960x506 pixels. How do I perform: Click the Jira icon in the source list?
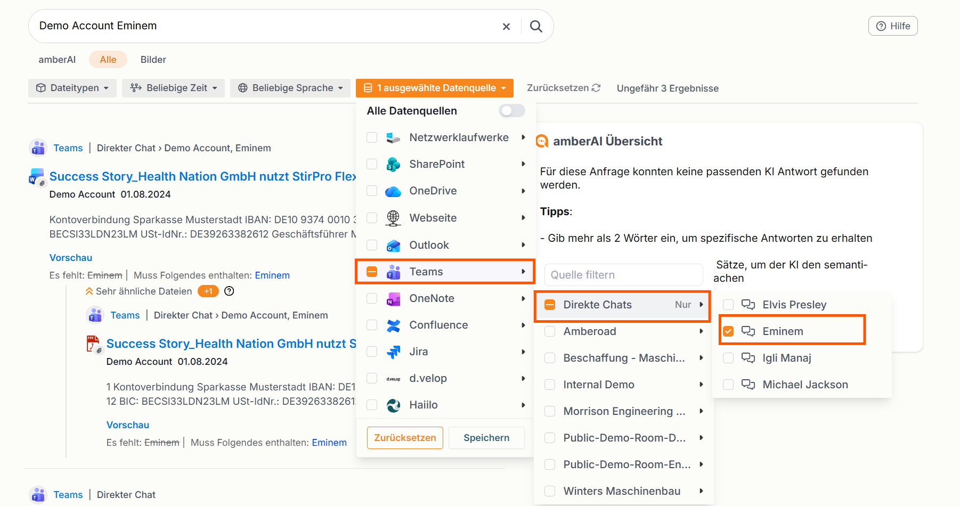coord(393,352)
